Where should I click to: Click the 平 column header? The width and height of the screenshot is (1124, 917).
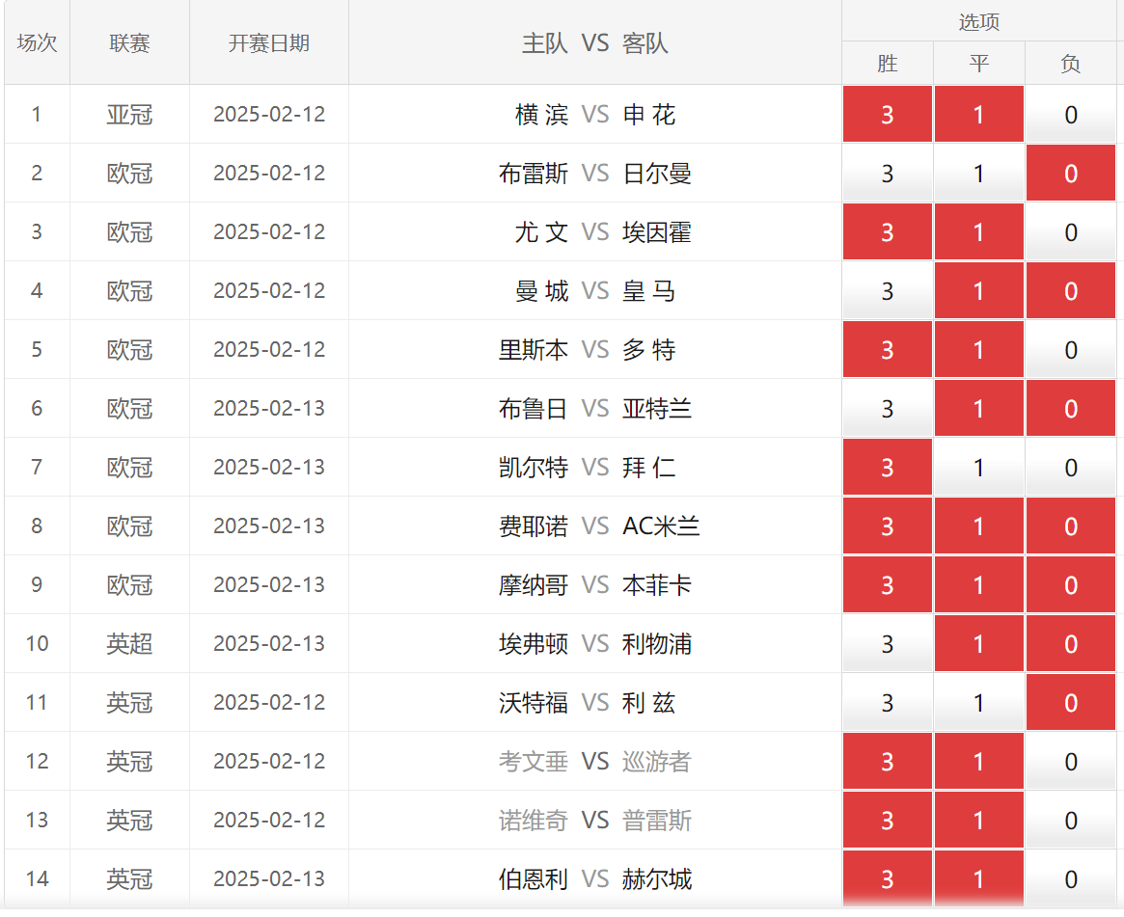tap(979, 63)
